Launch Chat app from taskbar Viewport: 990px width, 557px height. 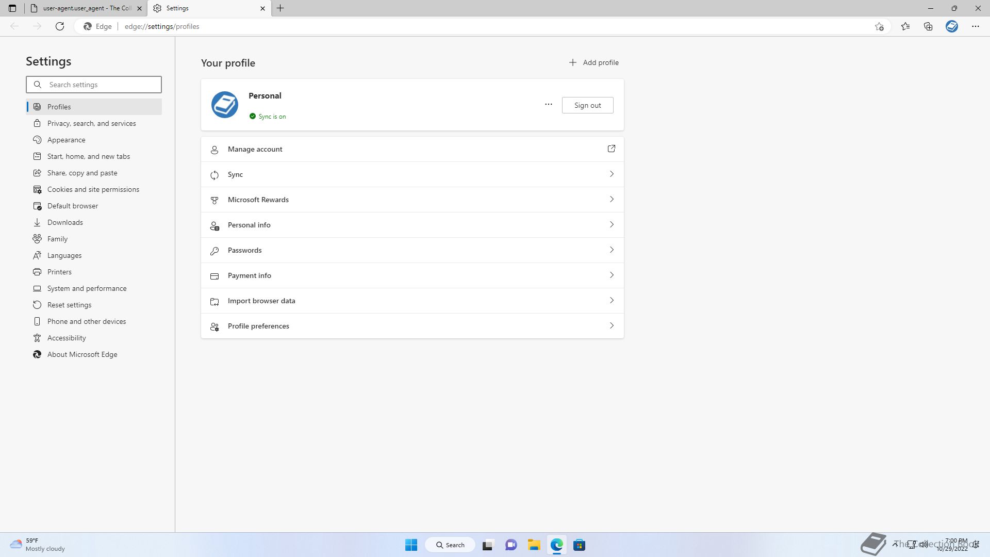click(x=511, y=545)
